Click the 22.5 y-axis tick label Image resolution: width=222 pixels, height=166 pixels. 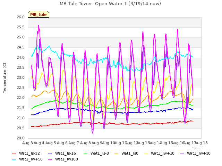click(x=21, y=88)
